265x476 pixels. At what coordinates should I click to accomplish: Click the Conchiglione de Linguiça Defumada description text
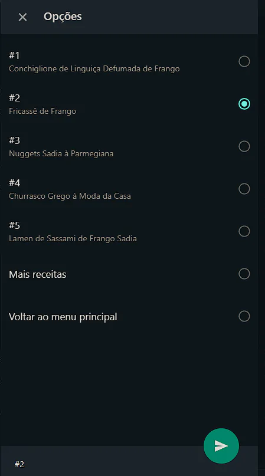click(94, 69)
